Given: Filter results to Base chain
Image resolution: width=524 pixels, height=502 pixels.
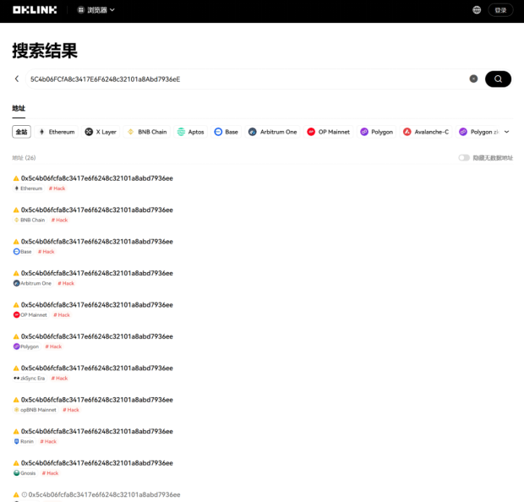Looking at the screenshot, I should point(226,132).
